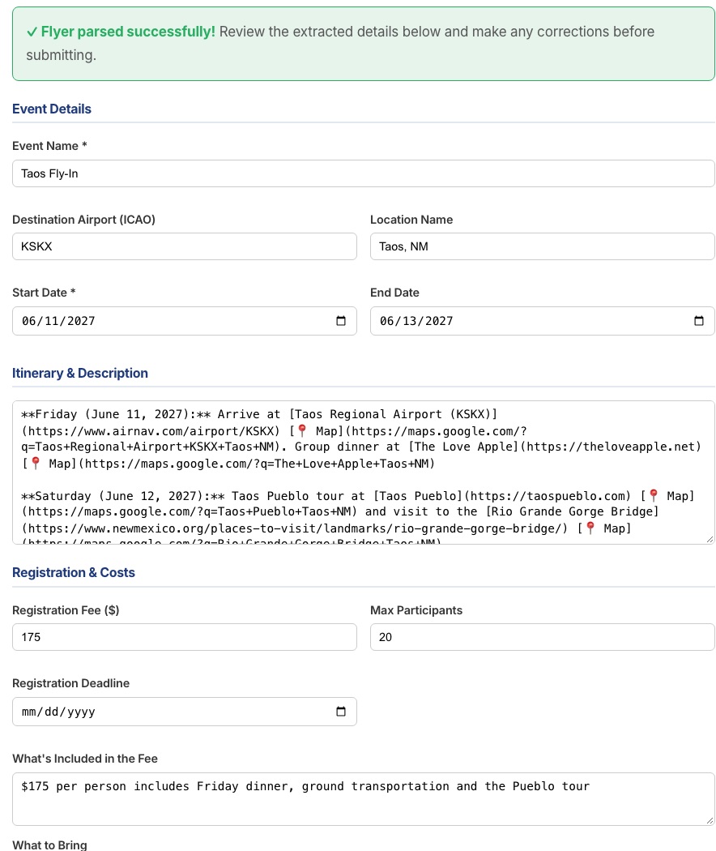Image resolution: width=716 pixels, height=851 pixels.
Task: Open the Start Date calendar picker icon
Action: pos(341,321)
